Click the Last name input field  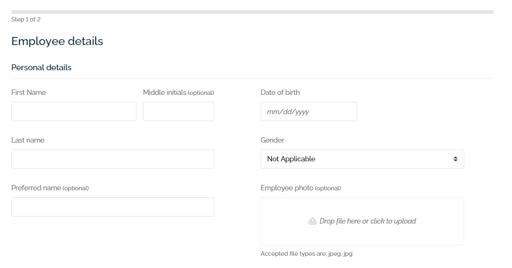tap(112, 159)
